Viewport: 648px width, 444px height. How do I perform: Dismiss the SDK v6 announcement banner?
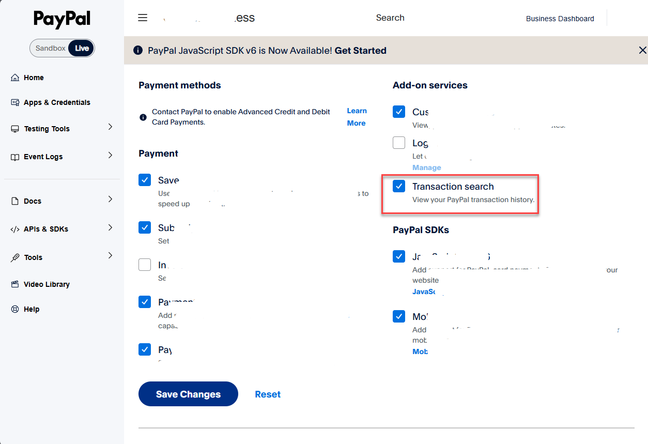(642, 50)
